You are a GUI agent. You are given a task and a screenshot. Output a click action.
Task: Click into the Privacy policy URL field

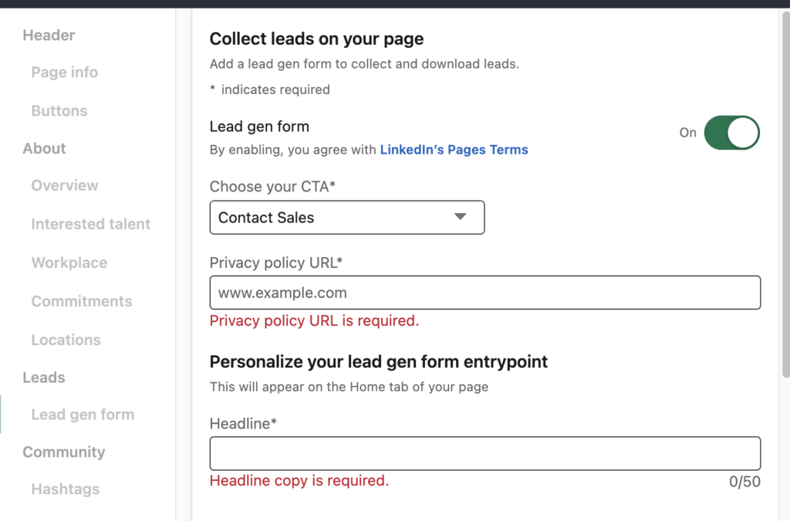(x=484, y=293)
